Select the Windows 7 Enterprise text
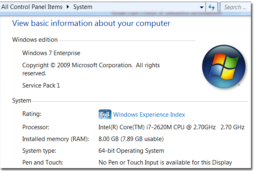 (x=51, y=53)
